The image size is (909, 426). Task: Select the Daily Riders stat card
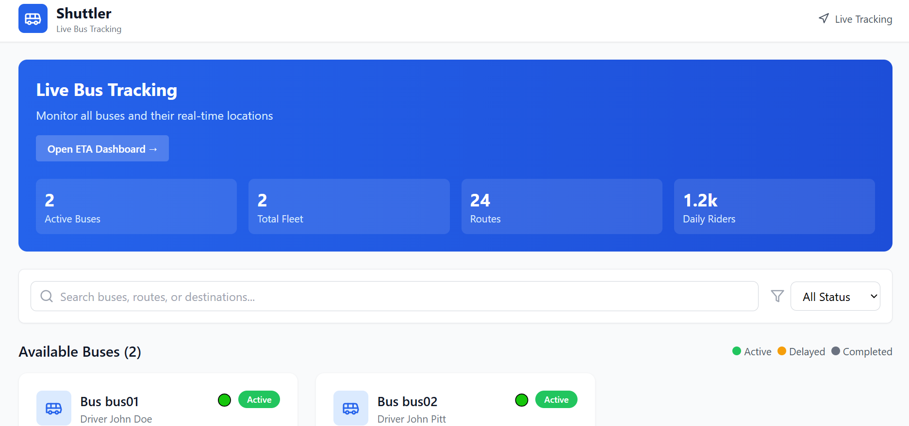775,206
